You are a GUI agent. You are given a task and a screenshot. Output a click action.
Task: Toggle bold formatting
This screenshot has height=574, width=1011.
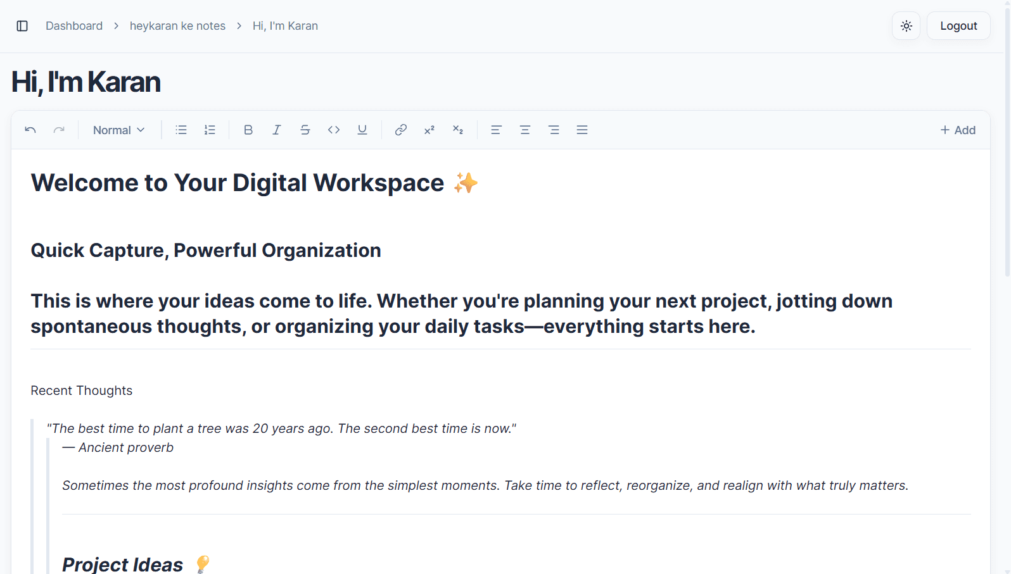pos(248,130)
